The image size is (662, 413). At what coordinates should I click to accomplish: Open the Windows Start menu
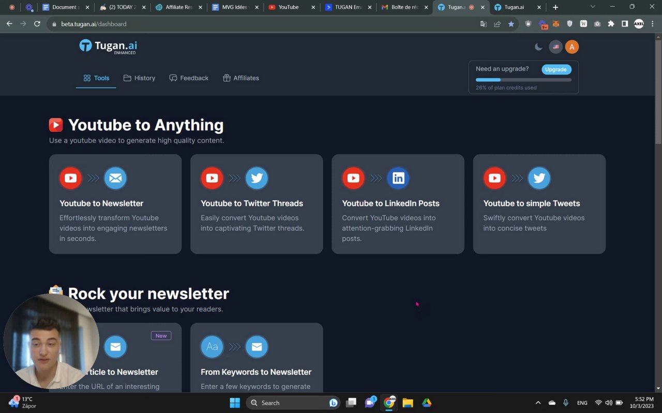[x=235, y=403]
